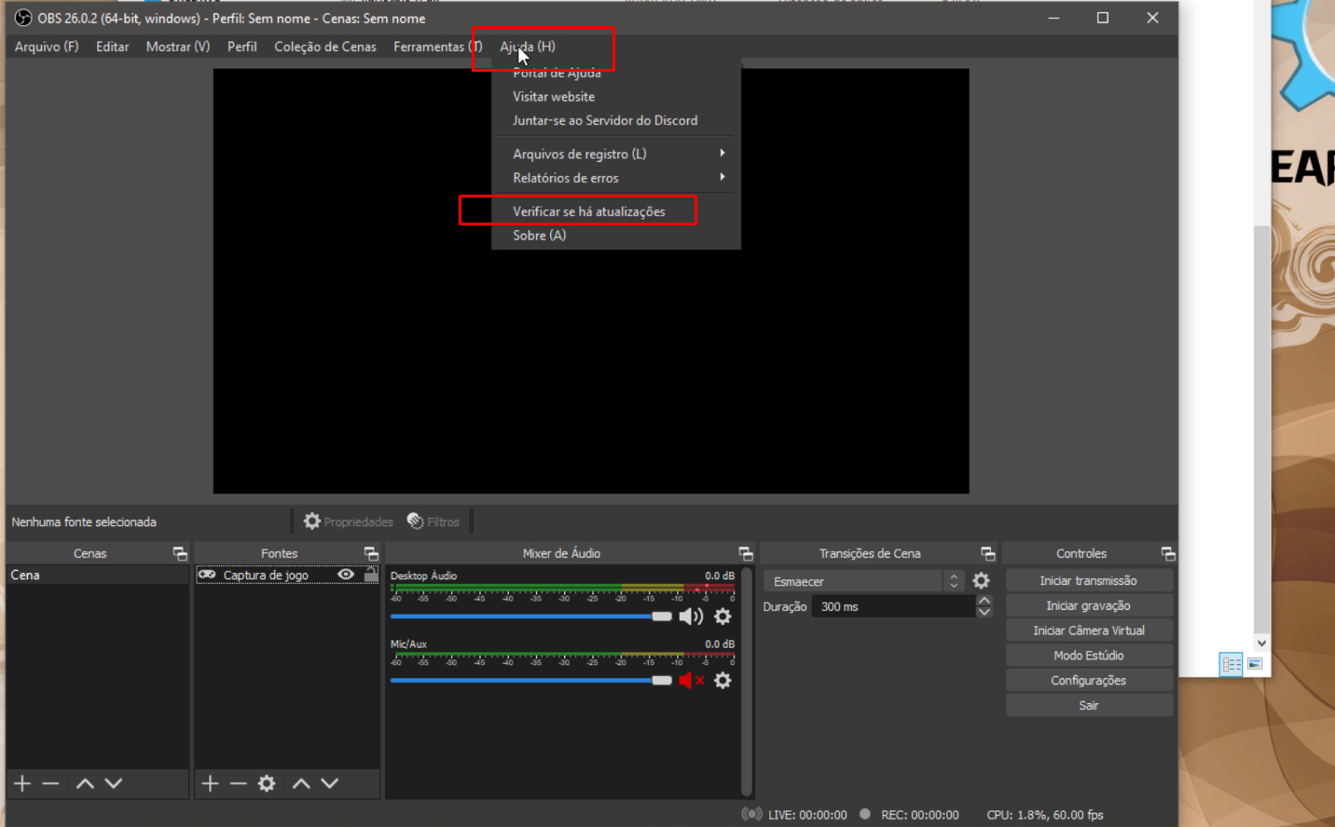Click the Duração 300 ms field
Image resolution: width=1335 pixels, height=827 pixels.
[x=893, y=606]
